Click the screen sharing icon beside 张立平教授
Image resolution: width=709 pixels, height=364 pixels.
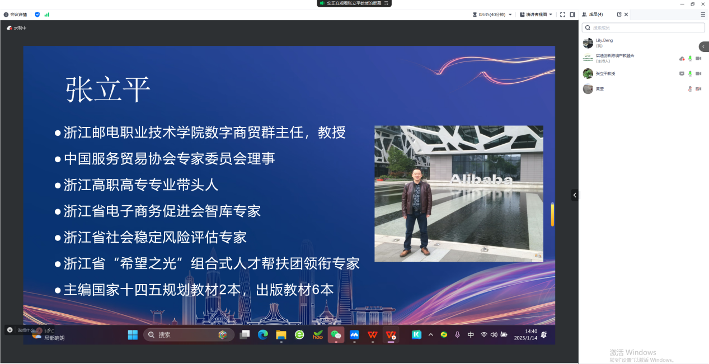pos(682,73)
